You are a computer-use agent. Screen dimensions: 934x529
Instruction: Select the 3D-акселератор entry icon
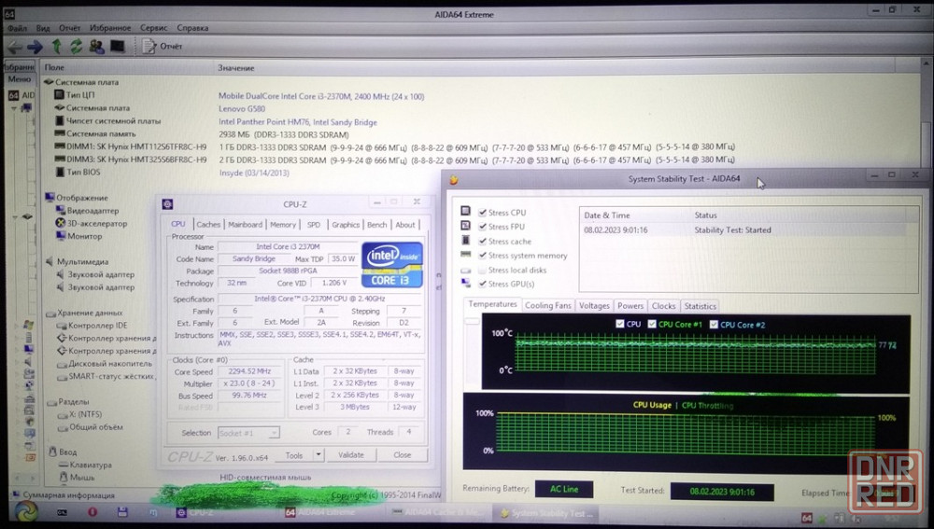coord(60,223)
